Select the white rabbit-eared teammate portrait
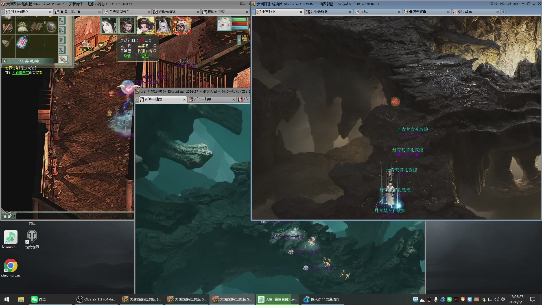Screen dimensions: 542x305 (163, 25)
